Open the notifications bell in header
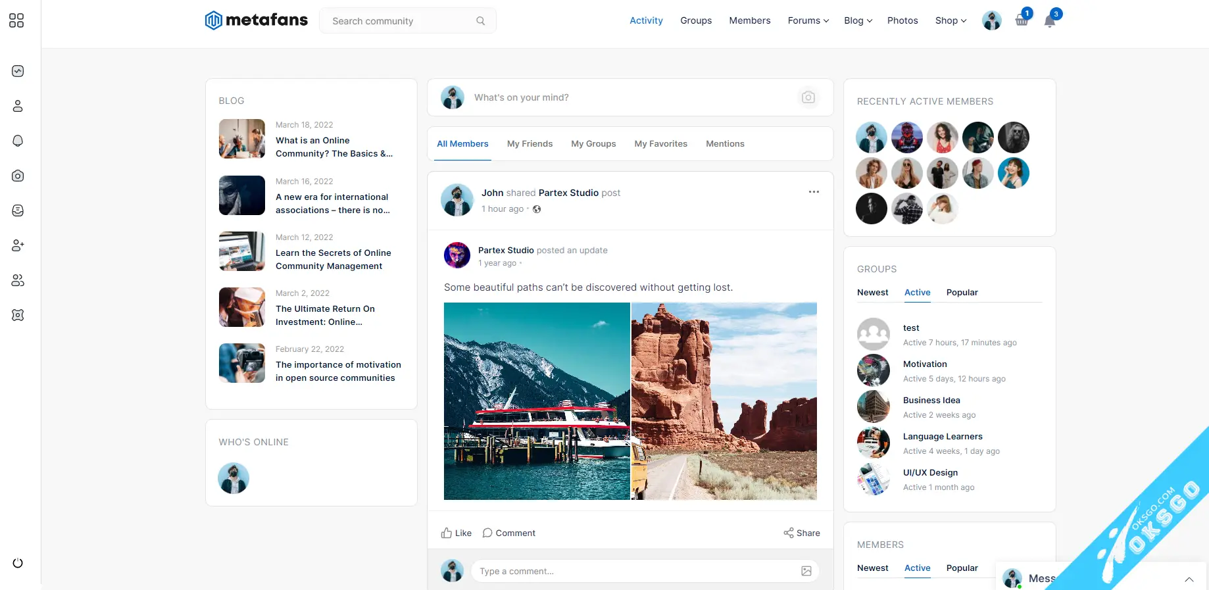This screenshot has width=1209, height=590. pyautogui.click(x=1050, y=21)
